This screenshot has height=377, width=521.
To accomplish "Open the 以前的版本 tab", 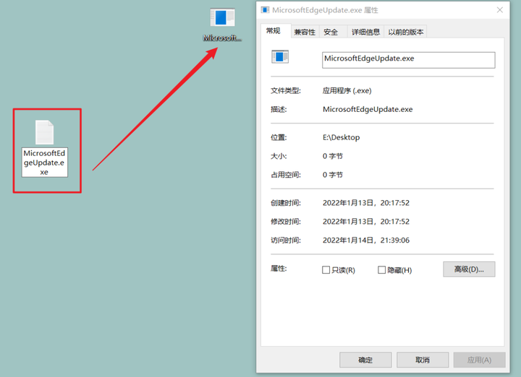I will [406, 32].
